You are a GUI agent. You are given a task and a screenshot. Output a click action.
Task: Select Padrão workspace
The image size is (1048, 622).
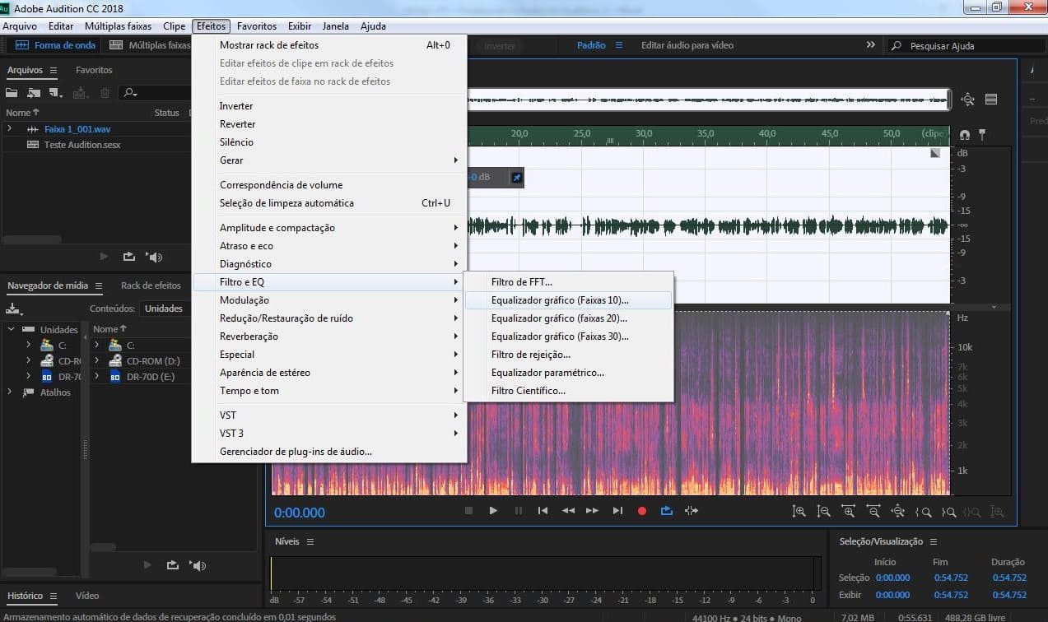[x=591, y=45]
